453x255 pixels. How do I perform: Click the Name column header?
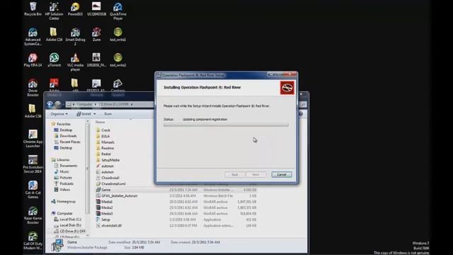click(100, 122)
